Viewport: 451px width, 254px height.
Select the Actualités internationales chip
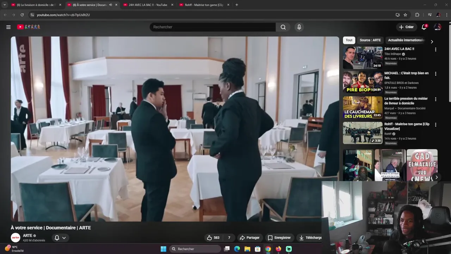[x=406, y=40]
